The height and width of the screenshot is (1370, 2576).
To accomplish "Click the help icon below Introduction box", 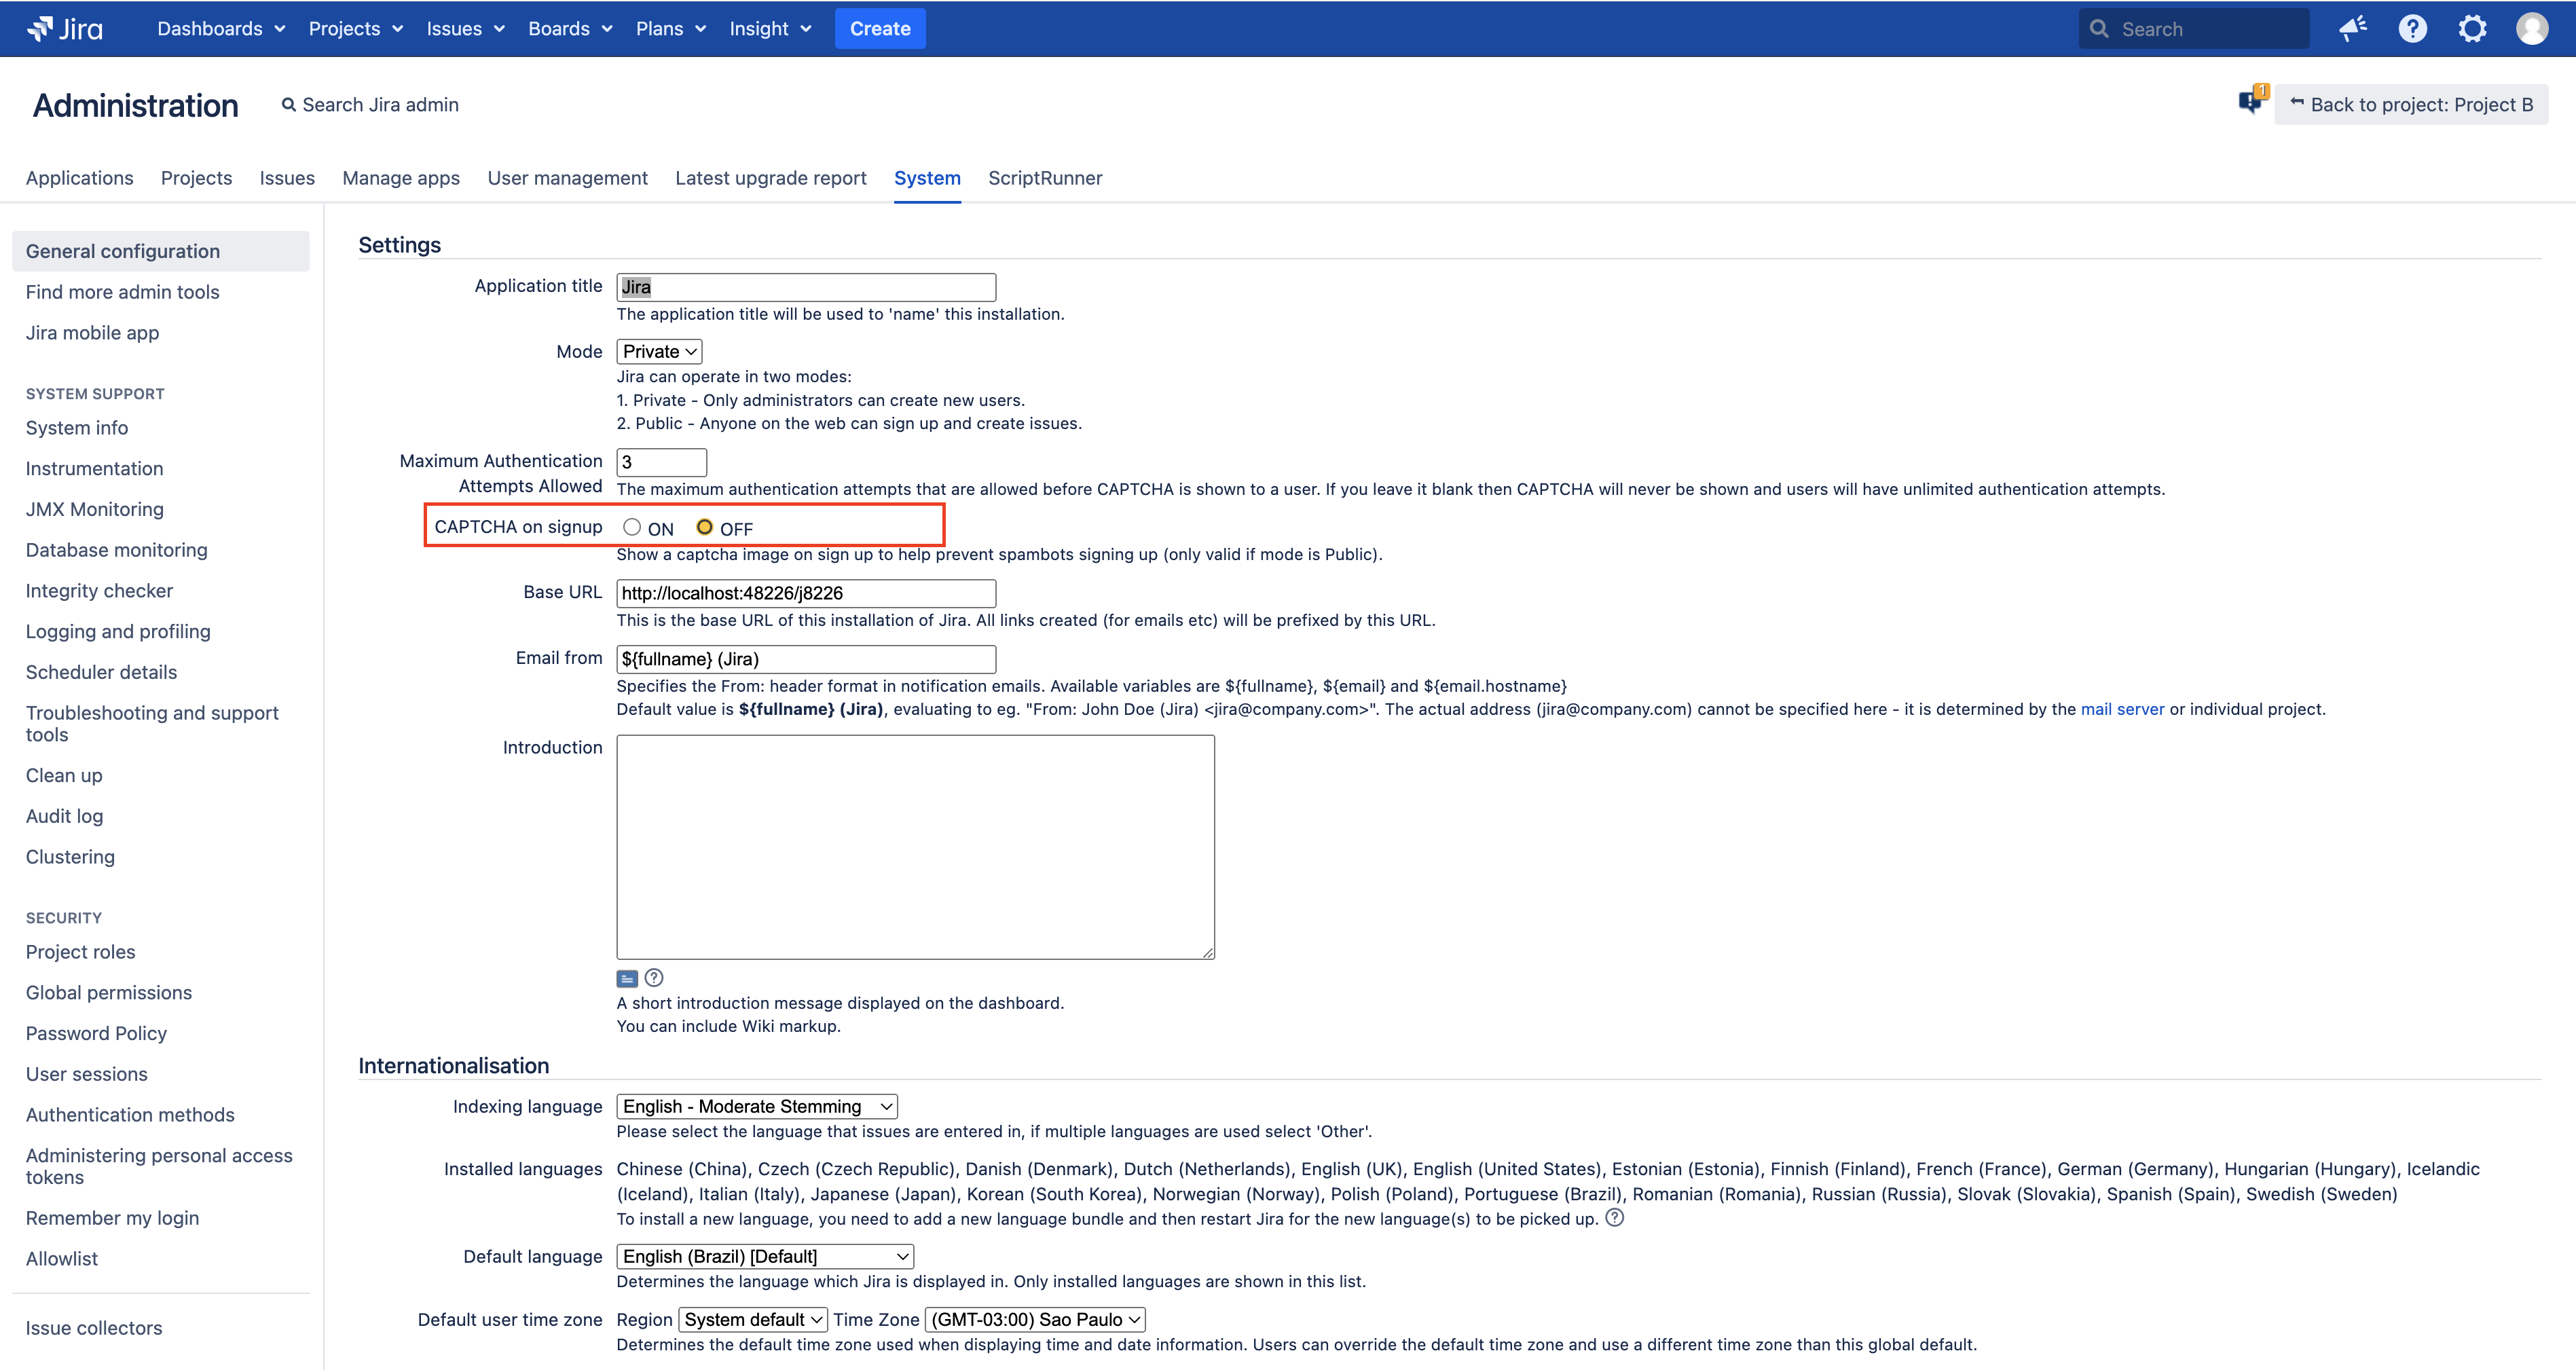I will [x=654, y=978].
